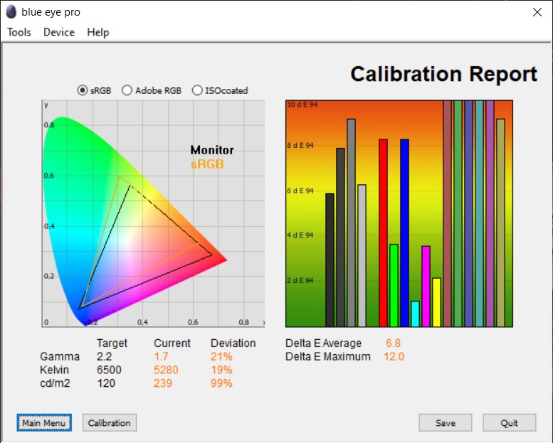This screenshot has height=443, width=553.
Task: Choose the ISOcoated radio button
Action: coord(197,90)
